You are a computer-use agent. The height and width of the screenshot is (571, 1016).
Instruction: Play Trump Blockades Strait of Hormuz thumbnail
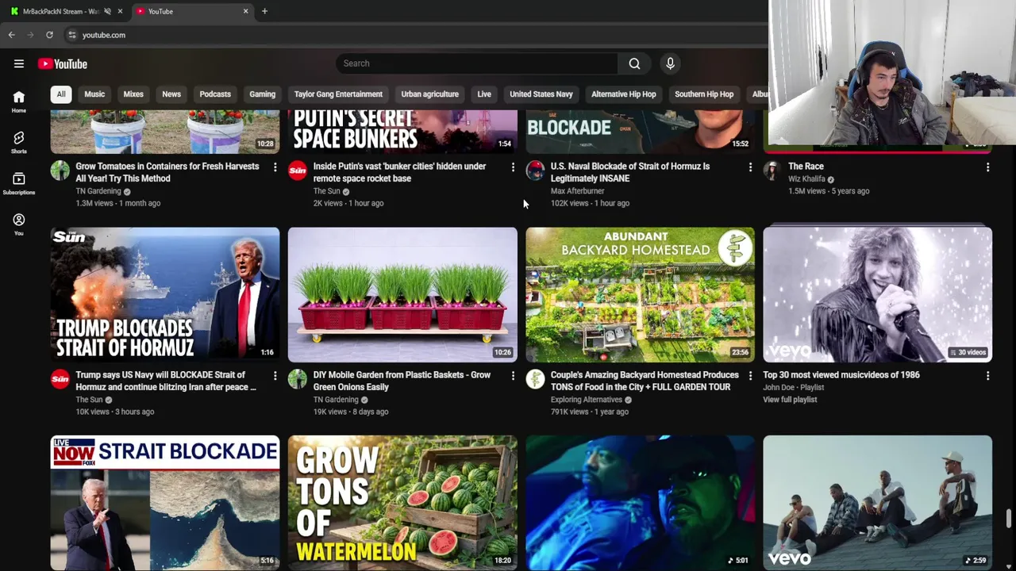click(165, 295)
